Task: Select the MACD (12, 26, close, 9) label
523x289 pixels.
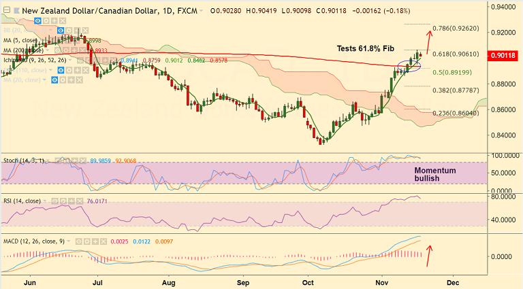Action: click(x=33, y=241)
